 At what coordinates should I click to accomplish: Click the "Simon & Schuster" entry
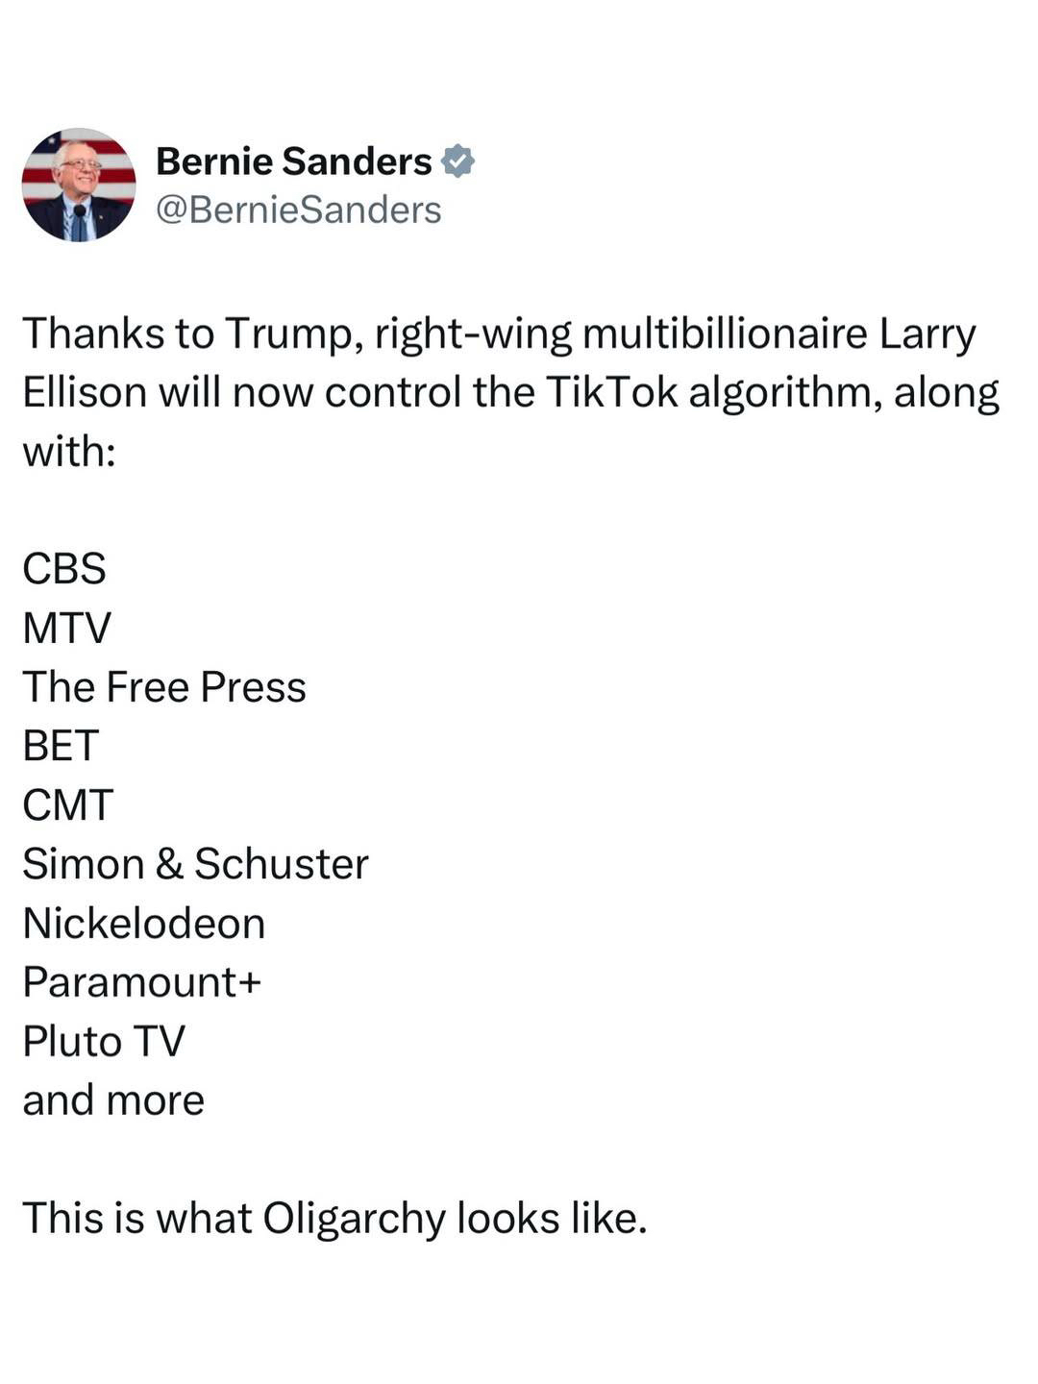195,864
